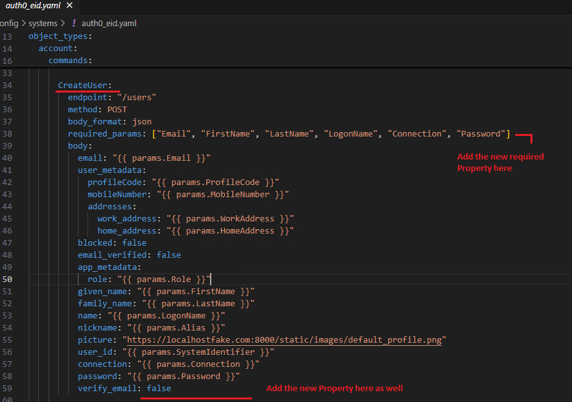Close the auth0_eid.yaml tab
The width and height of the screenshot is (572, 402).
[70, 6]
